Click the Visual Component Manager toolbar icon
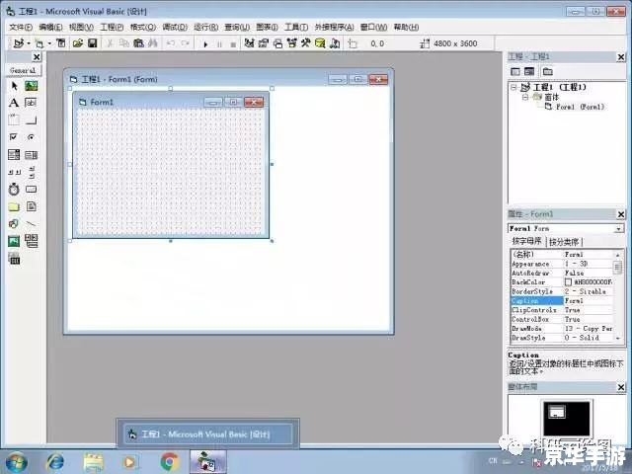The image size is (632, 474). coord(335,42)
